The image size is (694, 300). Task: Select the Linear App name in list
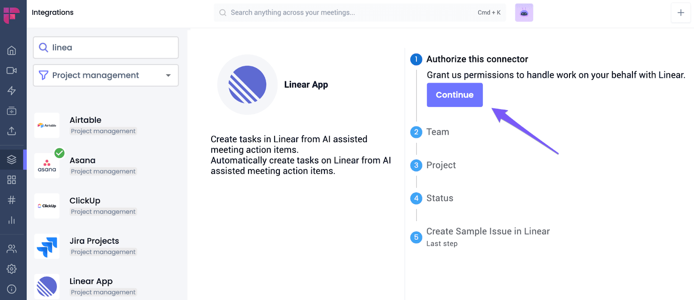[x=91, y=281]
